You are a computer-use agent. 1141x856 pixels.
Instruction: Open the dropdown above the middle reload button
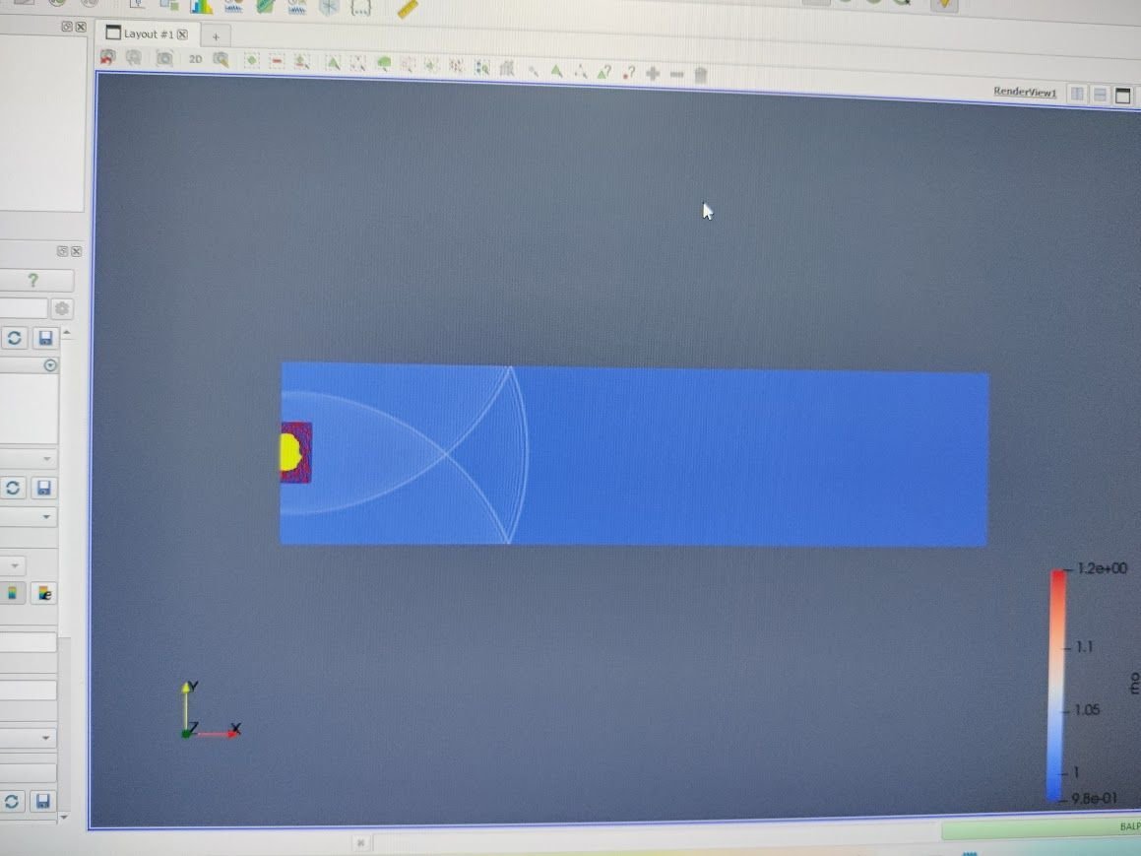[x=29, y=459]
